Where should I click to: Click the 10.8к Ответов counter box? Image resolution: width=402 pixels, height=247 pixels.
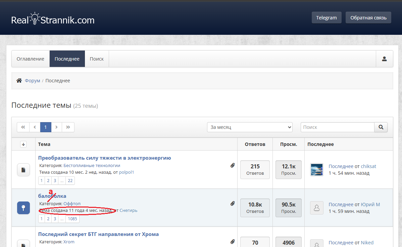pyautogui.click(x=255, y=208)
